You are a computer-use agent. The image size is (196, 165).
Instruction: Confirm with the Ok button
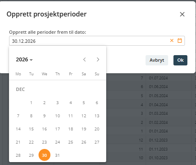click(x=180, y=60)
